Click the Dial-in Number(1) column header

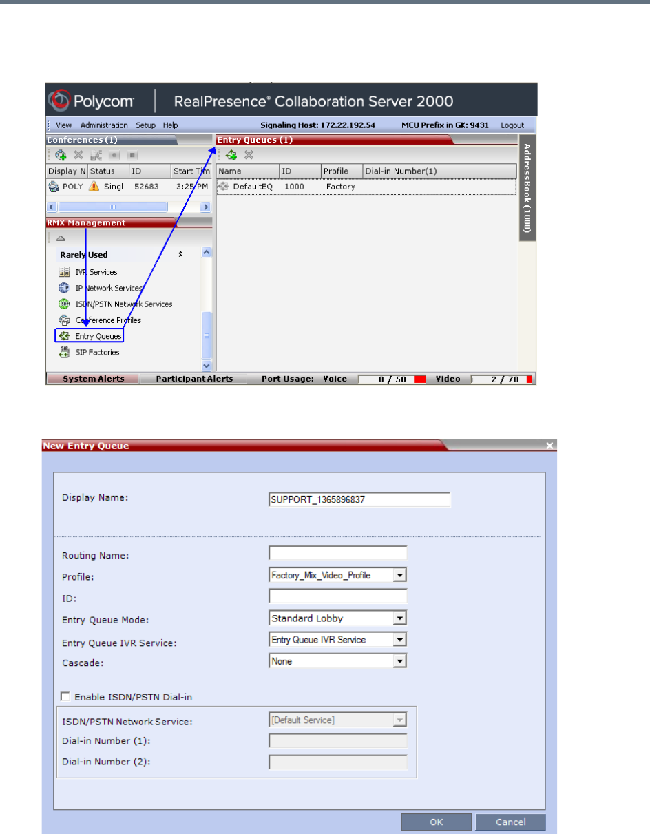[x=439, y=171]
